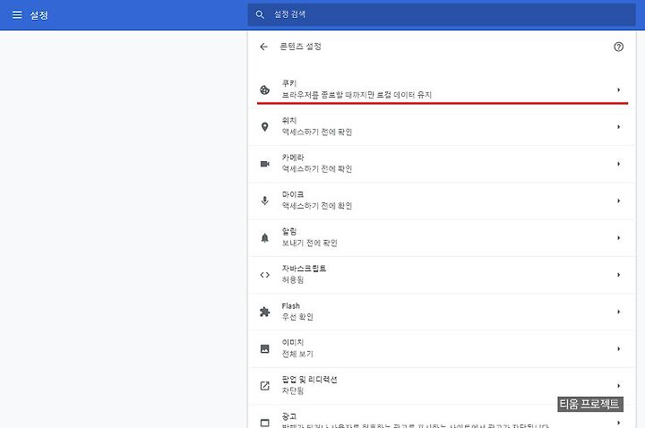
Task: Click the camera icon
Action: (265, 164)
